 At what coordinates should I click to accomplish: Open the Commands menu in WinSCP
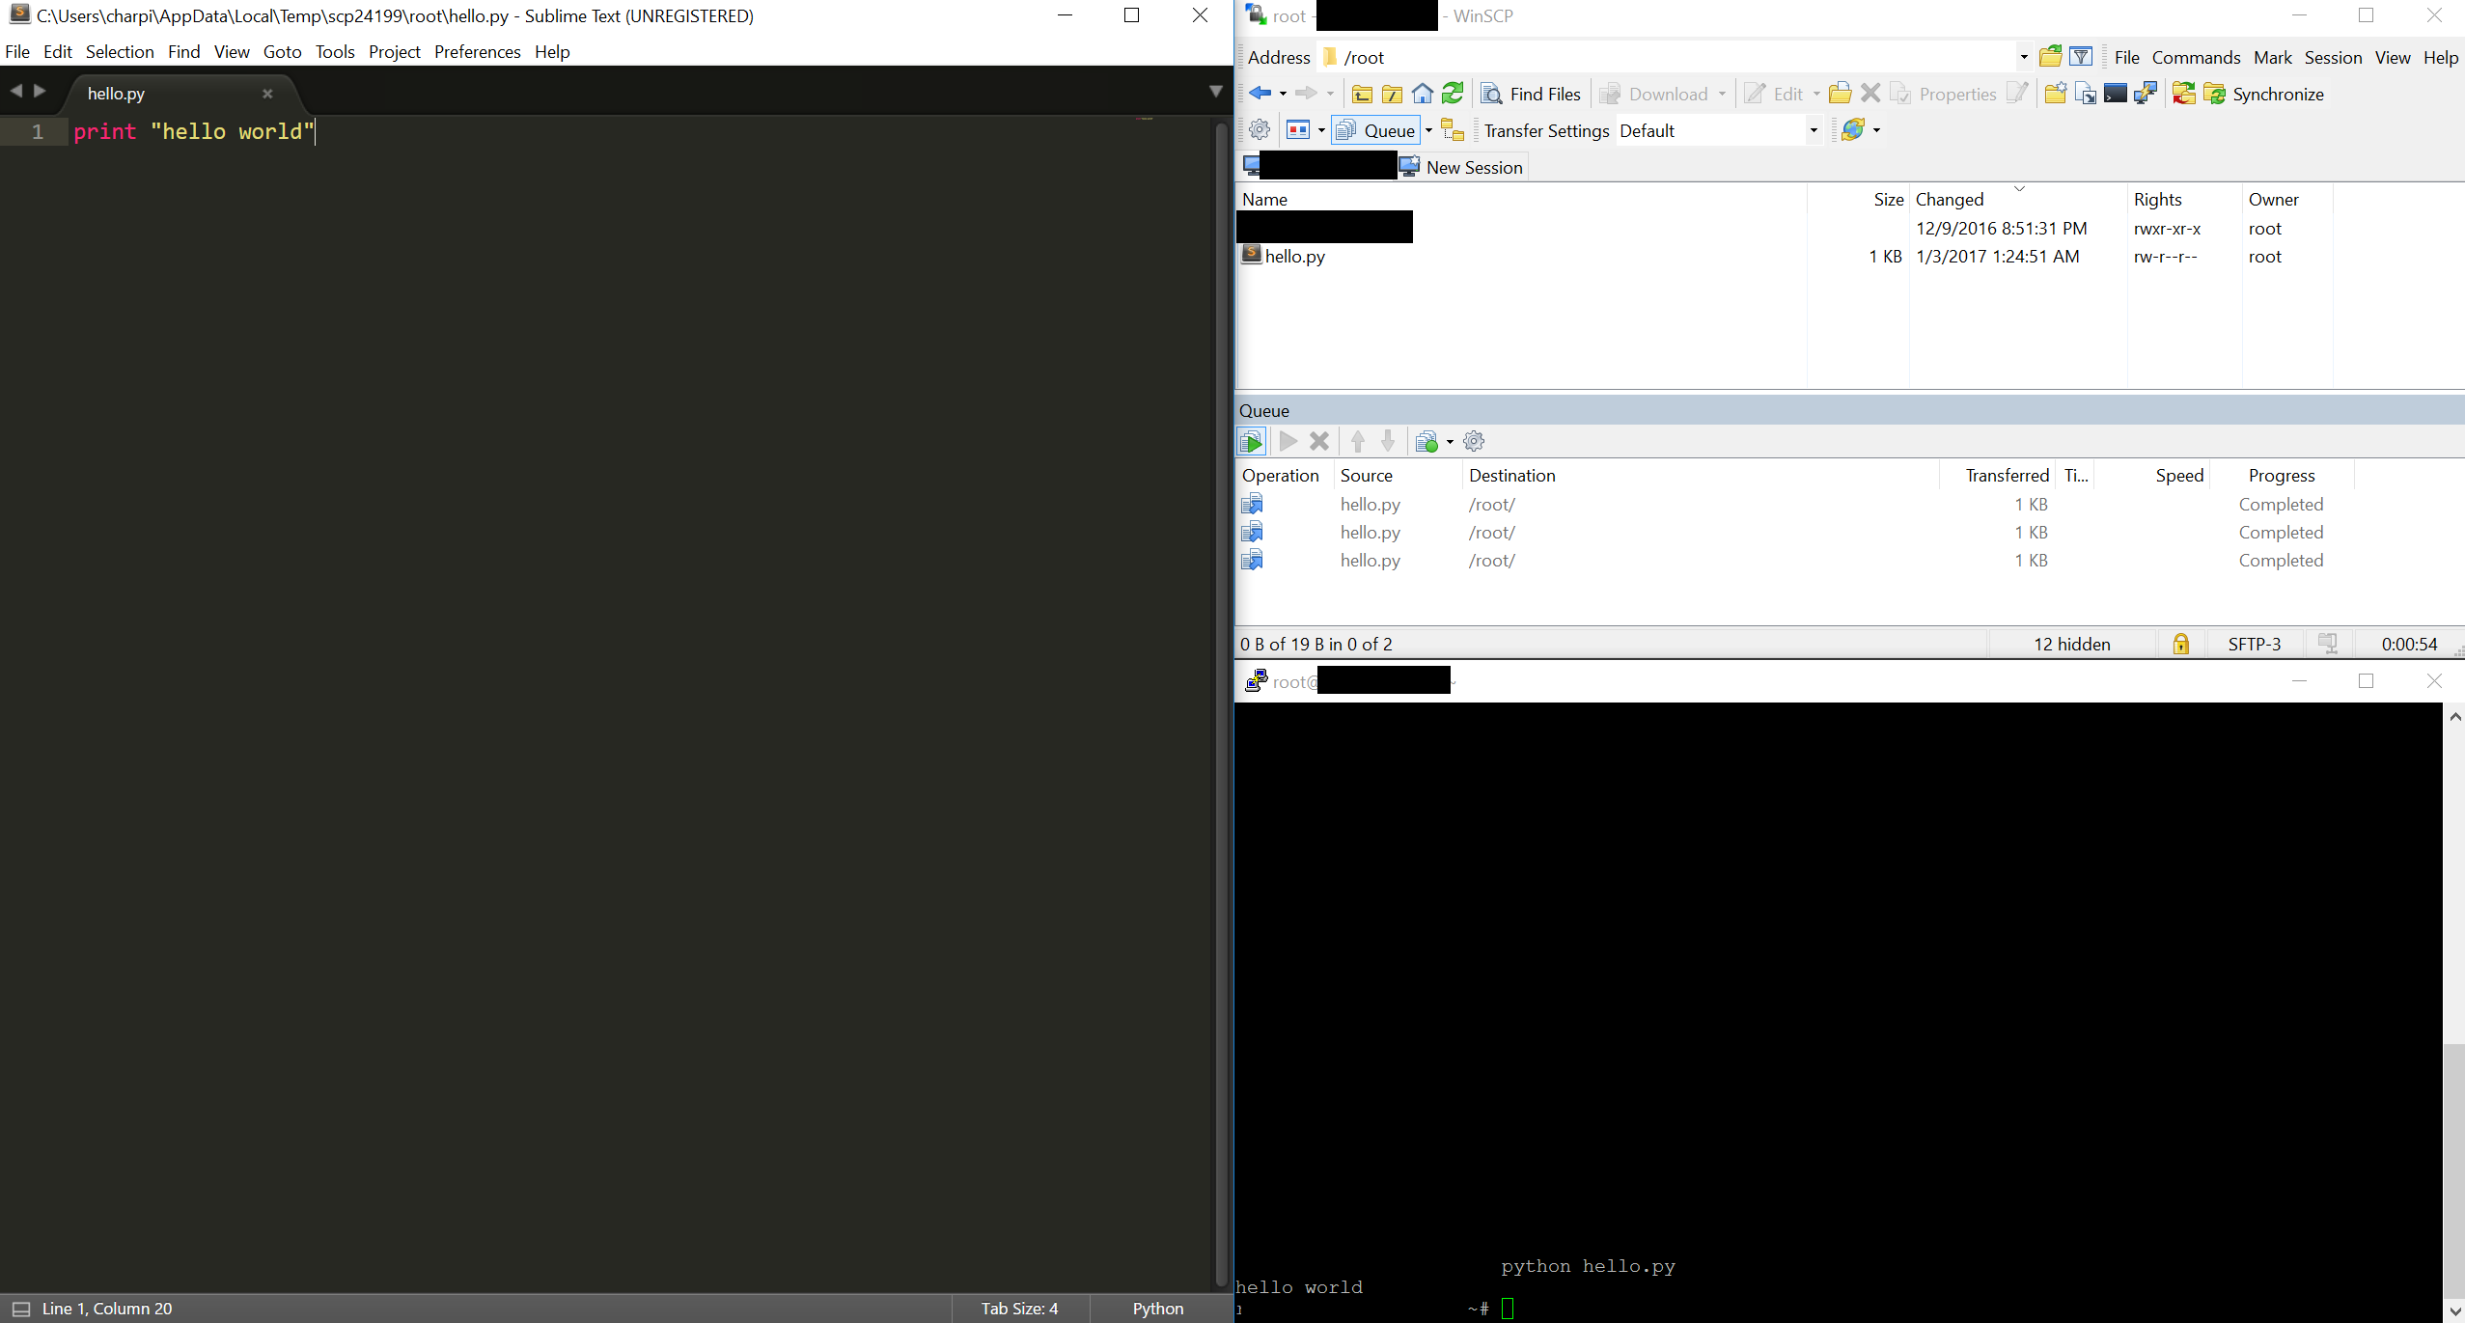(2196, 57)
